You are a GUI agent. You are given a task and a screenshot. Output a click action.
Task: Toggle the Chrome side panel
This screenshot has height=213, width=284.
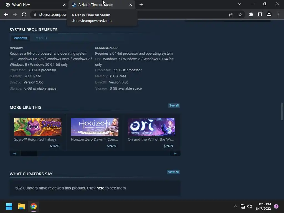click(260, 14)
